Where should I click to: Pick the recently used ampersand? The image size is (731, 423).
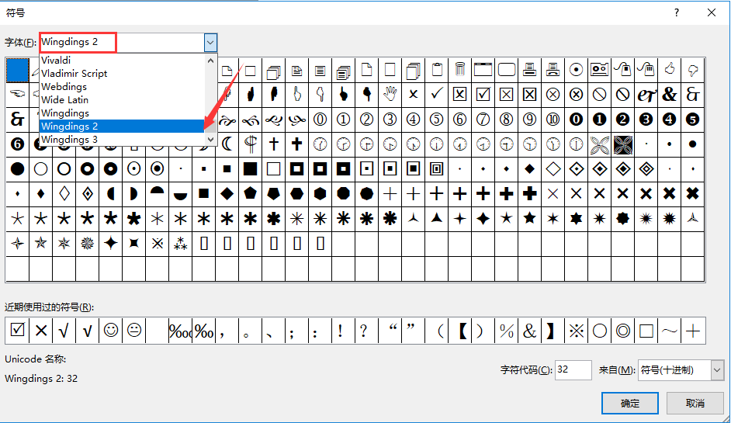coord(529,330)
